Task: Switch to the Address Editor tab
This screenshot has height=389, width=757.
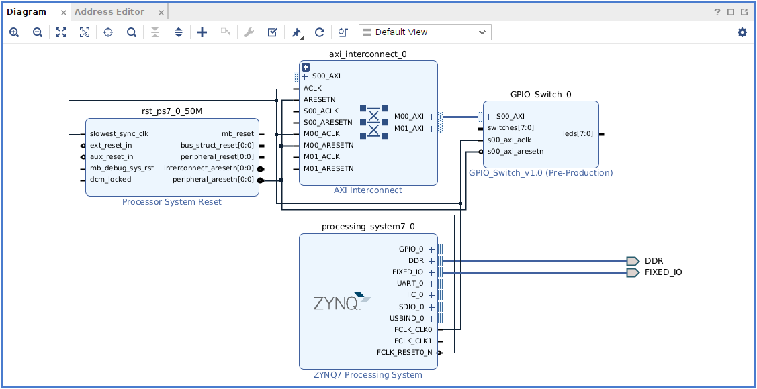Action: (x=109, y=12)
